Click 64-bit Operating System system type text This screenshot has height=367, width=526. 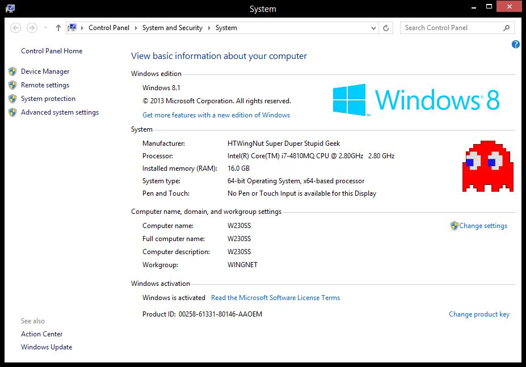296,181
